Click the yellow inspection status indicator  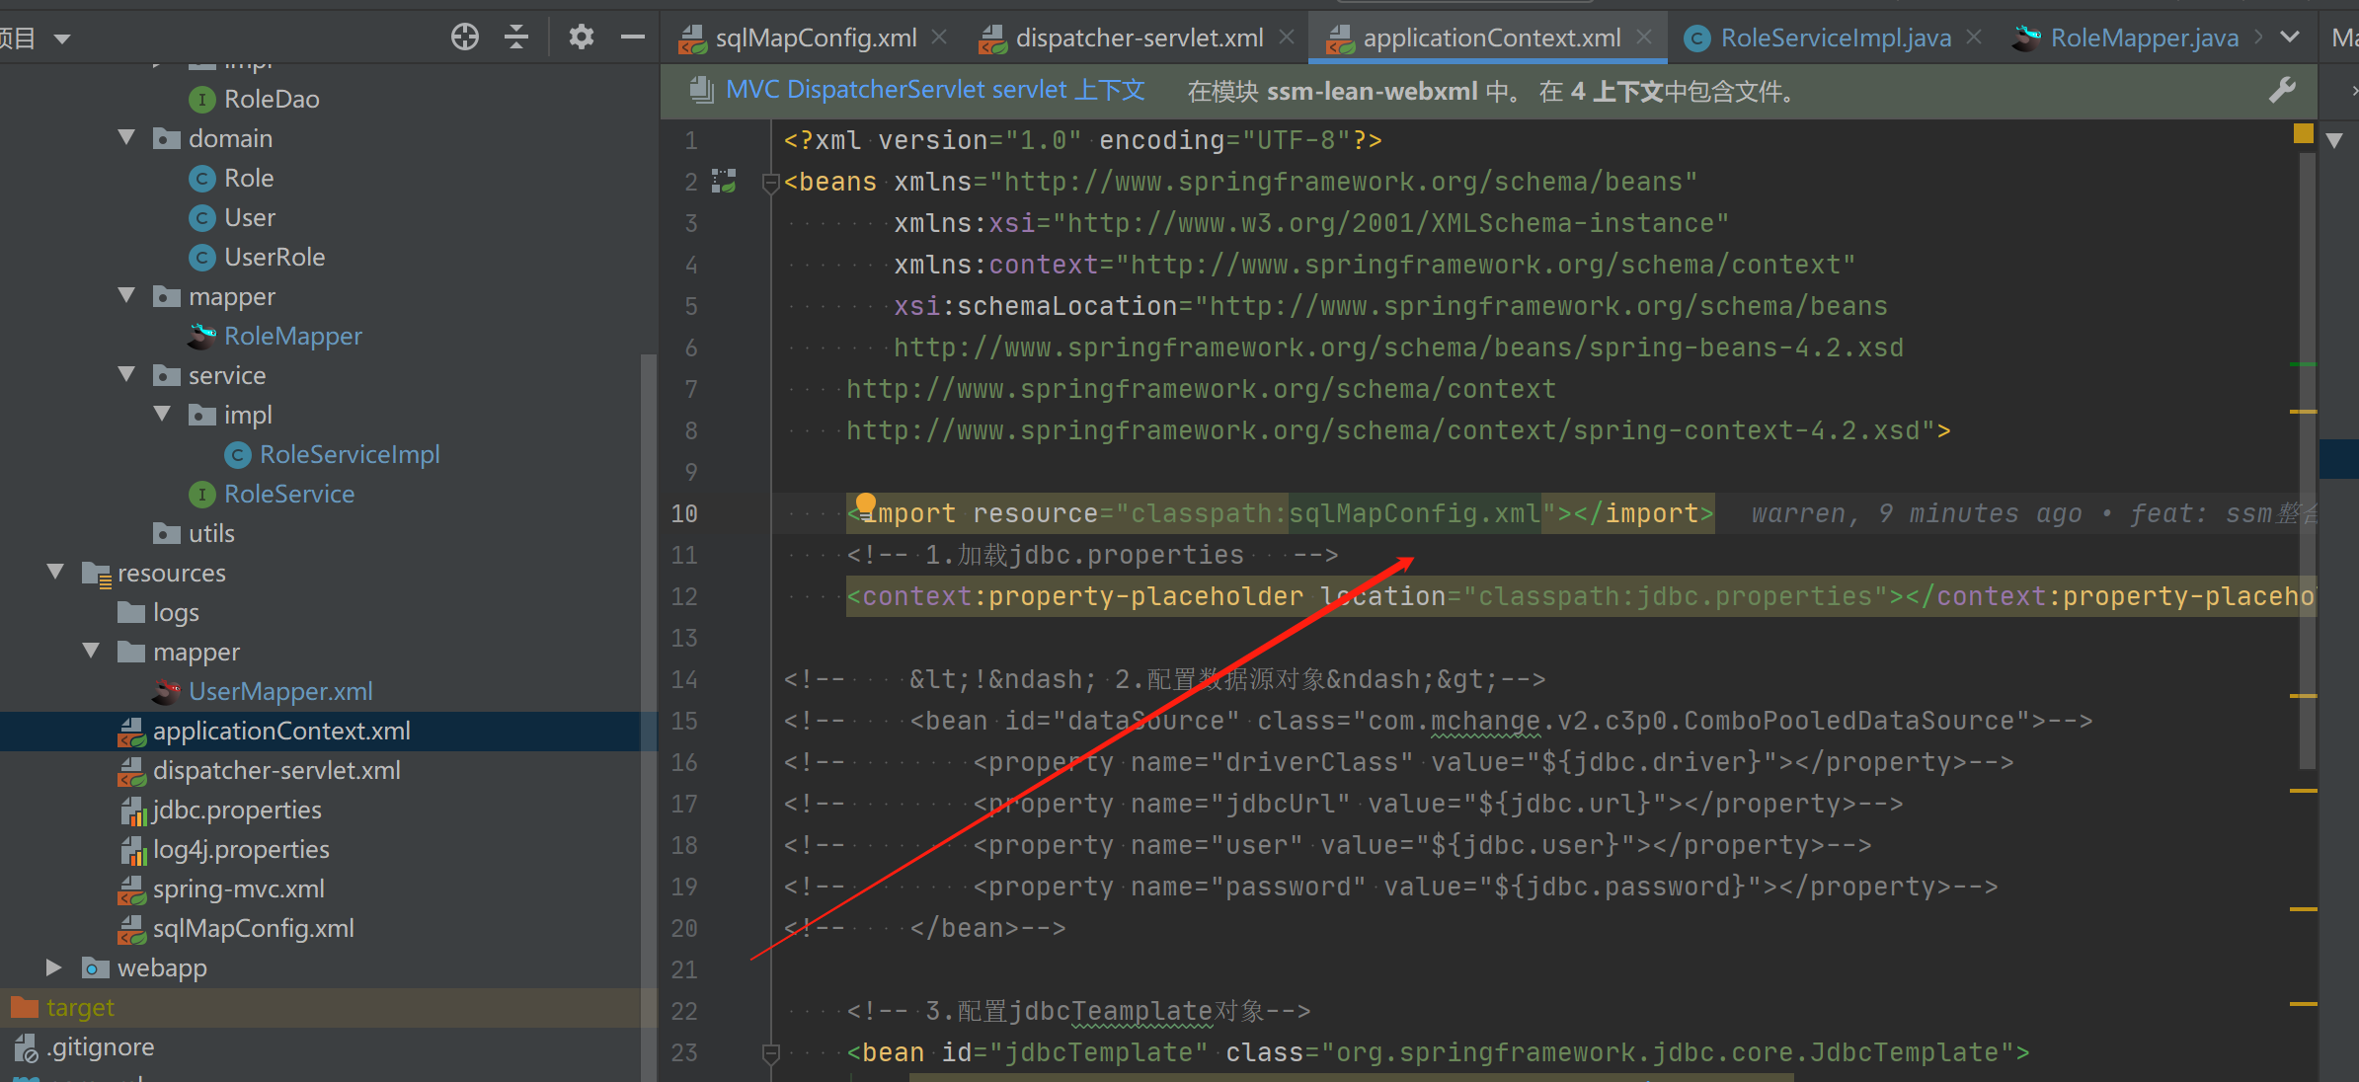point(2304,133)
